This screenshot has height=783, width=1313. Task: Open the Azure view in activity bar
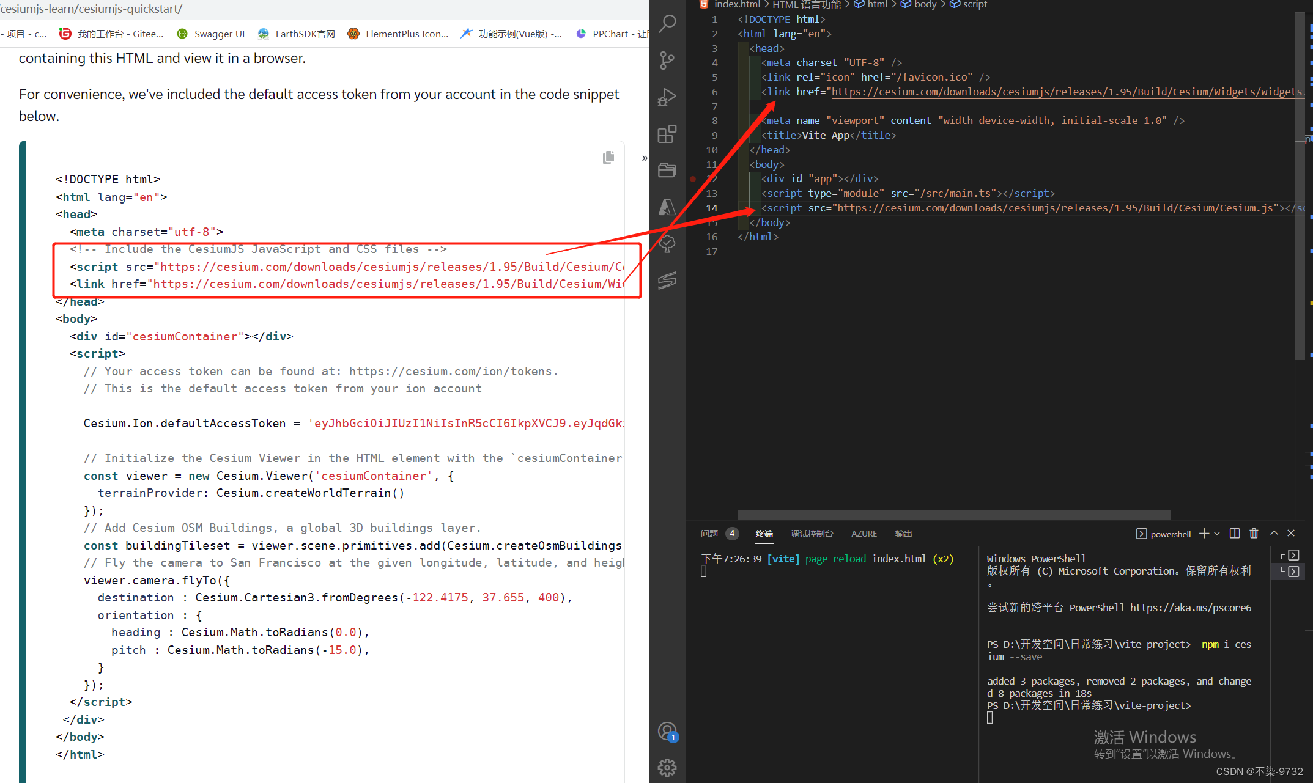[667, 207]
